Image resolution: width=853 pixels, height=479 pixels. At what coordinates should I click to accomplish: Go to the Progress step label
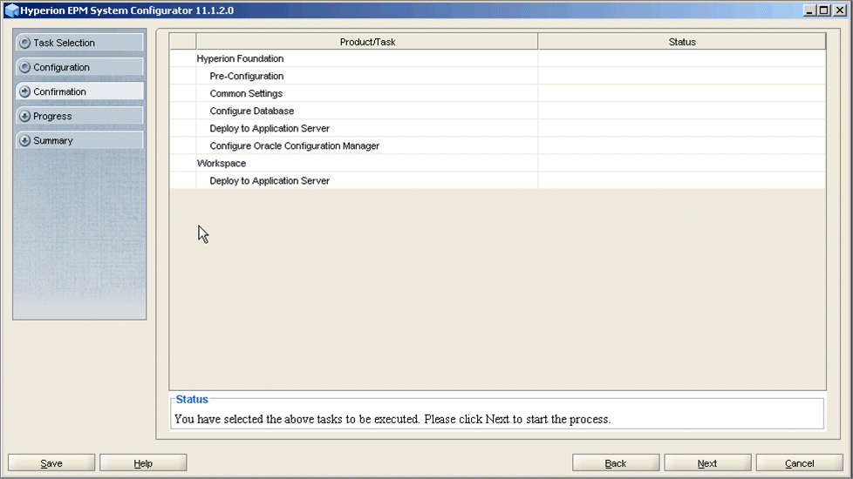point(52,116)
